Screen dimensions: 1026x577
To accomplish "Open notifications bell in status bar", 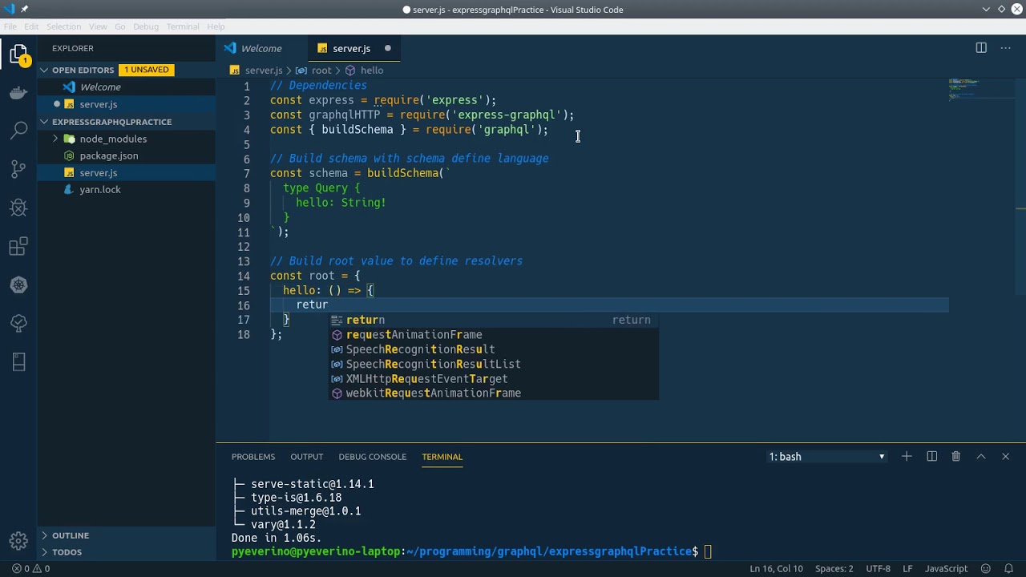I will (x=1009, y=568).
